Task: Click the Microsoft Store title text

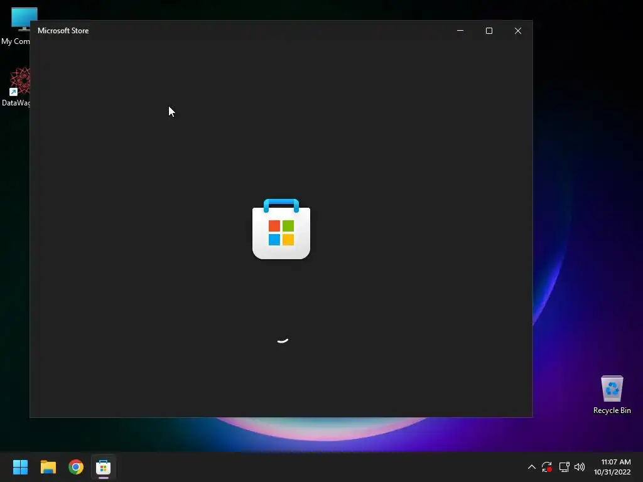Action: [x=63, y=31]
